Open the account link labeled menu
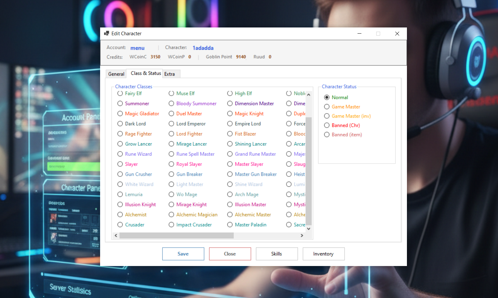The height and width of the screenshot is (298, 498). point(137,48)
